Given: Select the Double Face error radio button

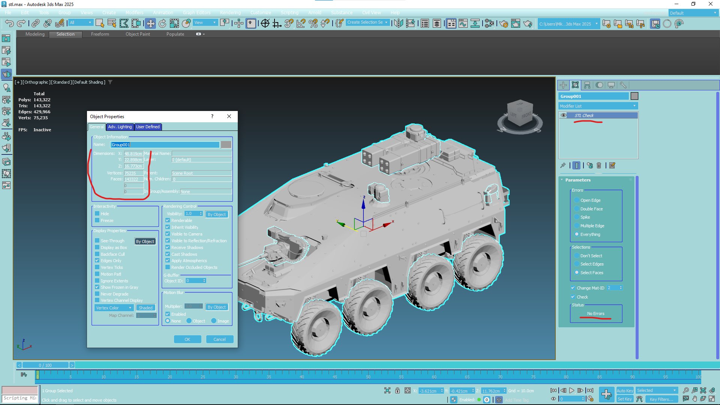Looking at the screenshot, I should tap(577, 209).
